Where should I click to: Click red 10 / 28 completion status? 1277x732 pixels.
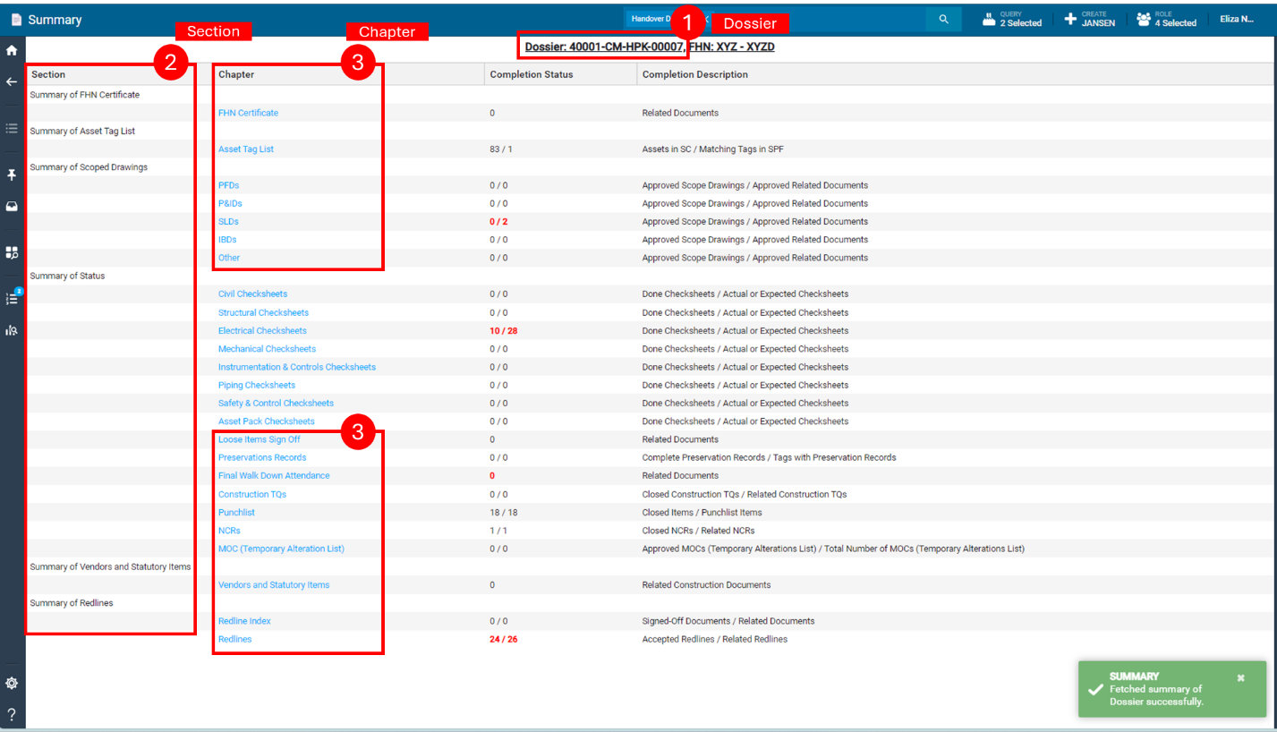pos(503,330)
